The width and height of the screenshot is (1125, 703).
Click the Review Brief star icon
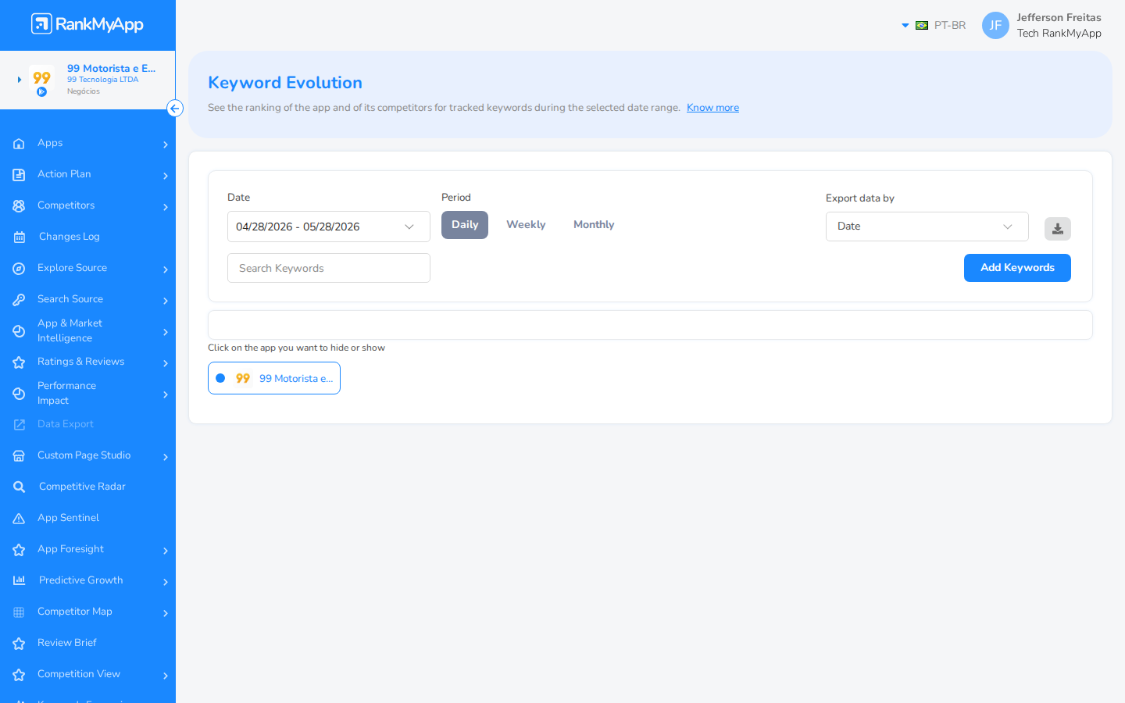pos(19,644)
